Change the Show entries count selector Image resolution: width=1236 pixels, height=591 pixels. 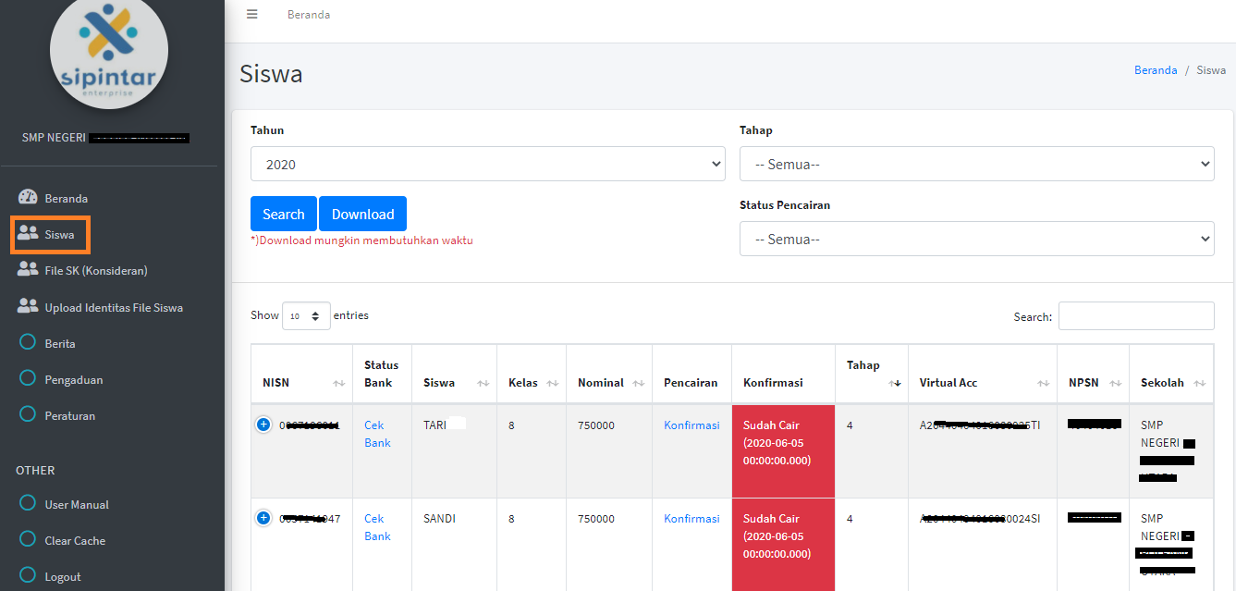pyautogui.click(x=306, y=316)
